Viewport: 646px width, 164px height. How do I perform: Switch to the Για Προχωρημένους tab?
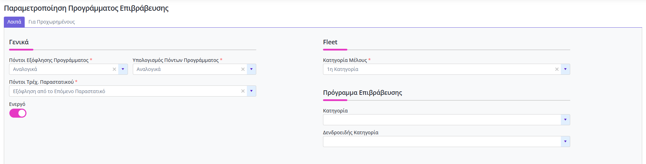pyautogui.click(x=51, y=22)
